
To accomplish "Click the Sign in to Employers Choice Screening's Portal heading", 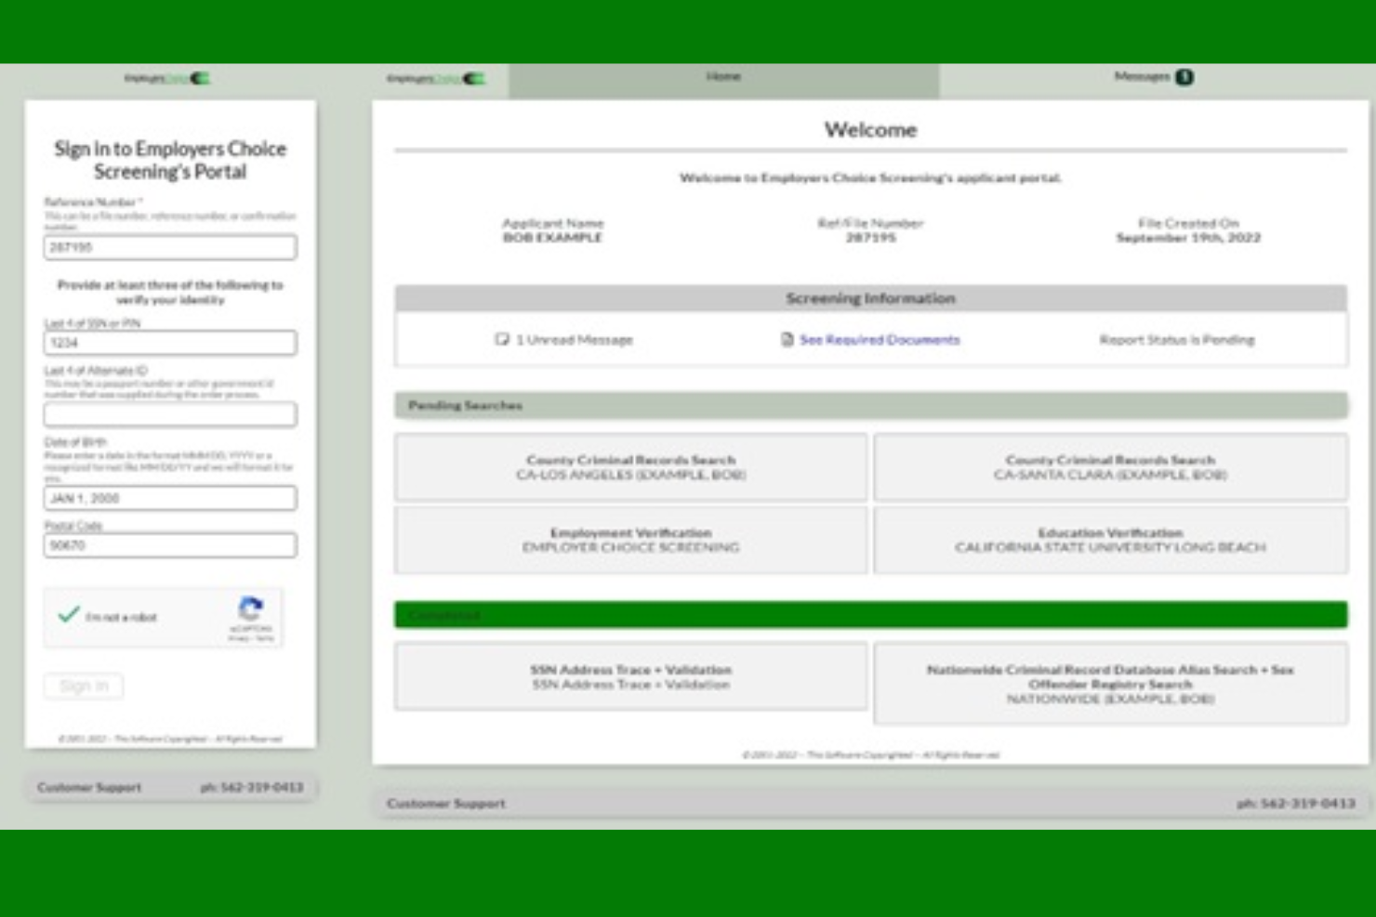I will 170,160.
